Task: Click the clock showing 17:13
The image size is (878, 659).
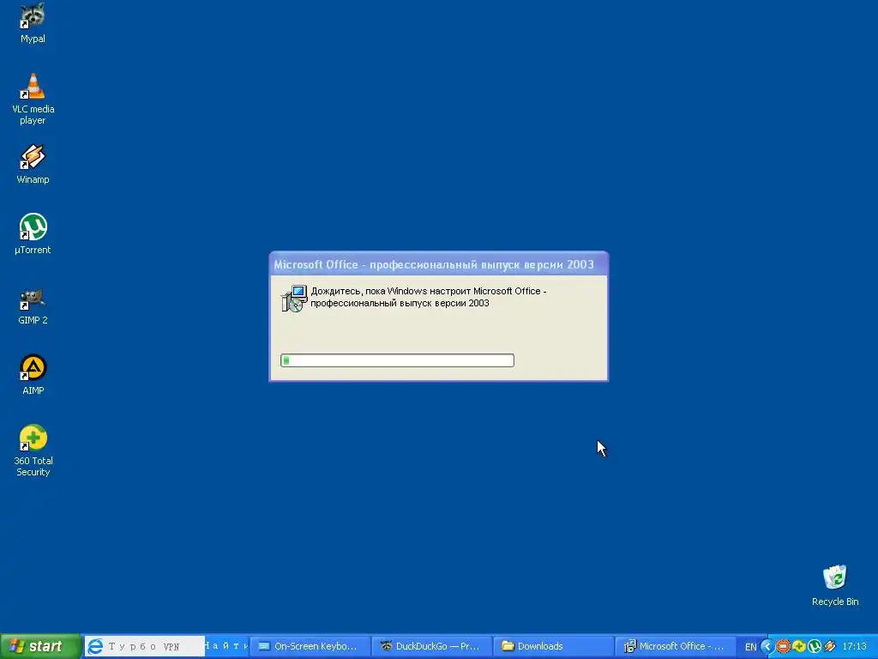Action: tap(855, 647)
